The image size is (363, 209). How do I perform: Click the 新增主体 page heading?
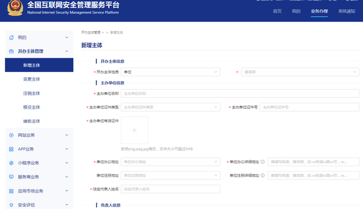(x=92, y=45)
